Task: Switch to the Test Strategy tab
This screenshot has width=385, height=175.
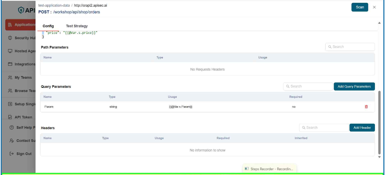Action: 77,26
